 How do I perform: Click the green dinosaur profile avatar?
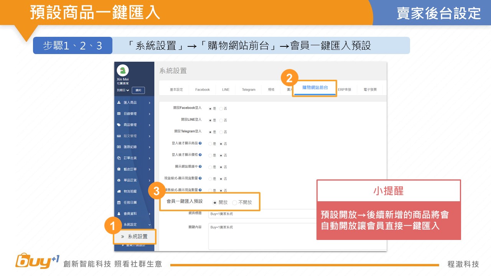pyautogui.click(x=122, y=71)
